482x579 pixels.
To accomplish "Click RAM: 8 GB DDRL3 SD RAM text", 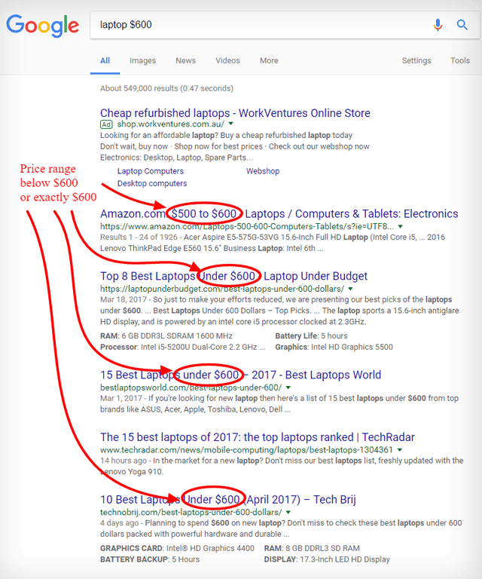I will [312, 548].
